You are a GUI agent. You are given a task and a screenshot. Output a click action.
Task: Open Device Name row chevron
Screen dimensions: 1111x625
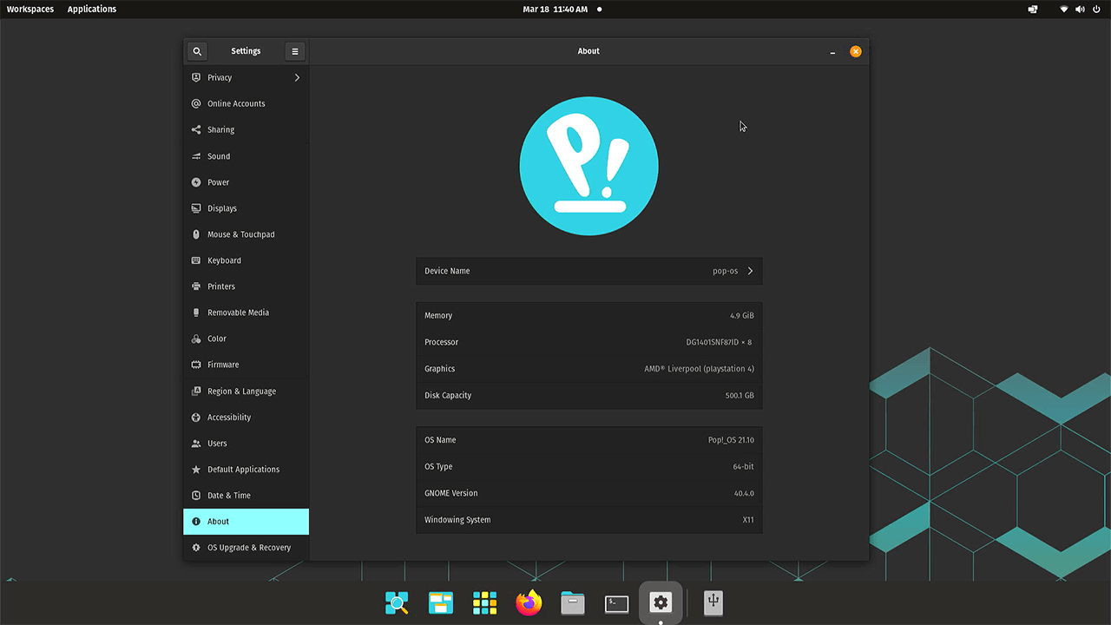click(x=750, y=271)
